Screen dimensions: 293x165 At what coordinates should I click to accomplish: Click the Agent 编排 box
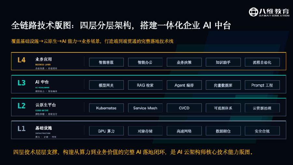(184, 85)
